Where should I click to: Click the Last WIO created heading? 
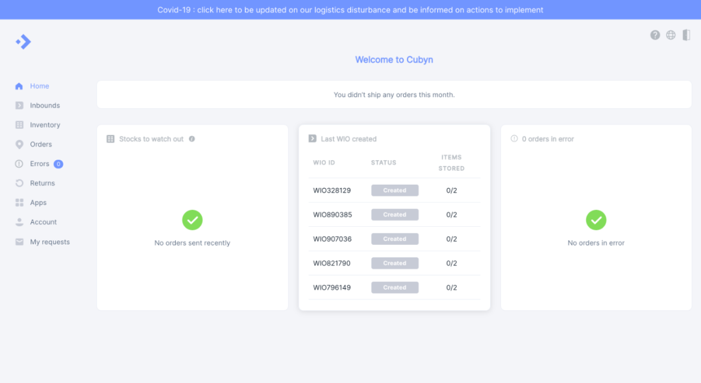(349, 139)
